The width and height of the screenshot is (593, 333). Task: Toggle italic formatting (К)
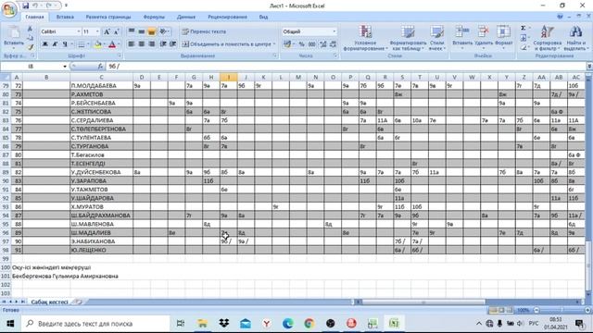click(x=55, y=44)
